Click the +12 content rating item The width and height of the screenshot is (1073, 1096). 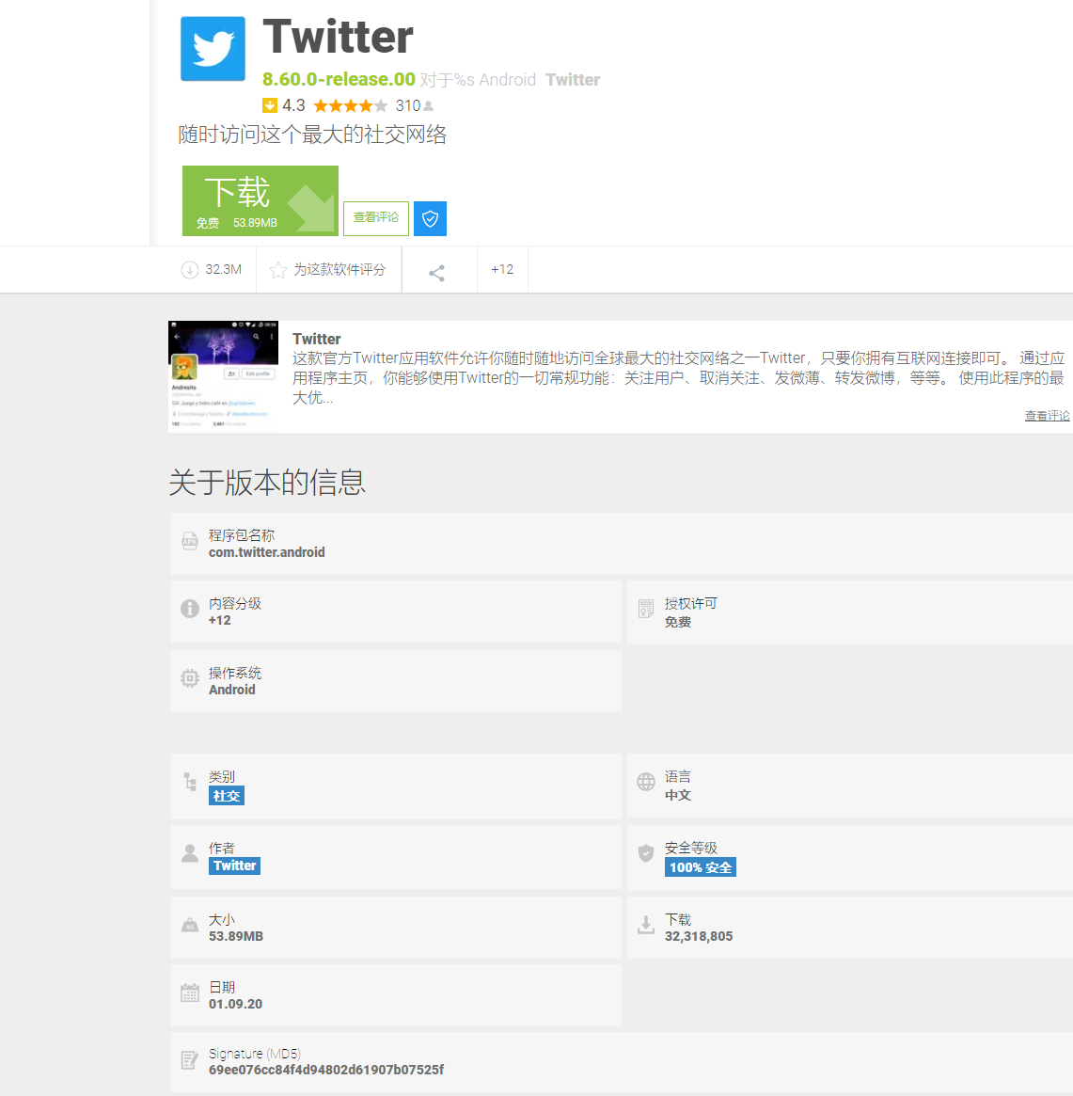(x=502, y=270)
